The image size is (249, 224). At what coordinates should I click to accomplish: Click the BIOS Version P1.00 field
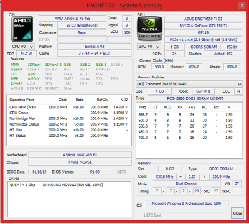[95, 172]
